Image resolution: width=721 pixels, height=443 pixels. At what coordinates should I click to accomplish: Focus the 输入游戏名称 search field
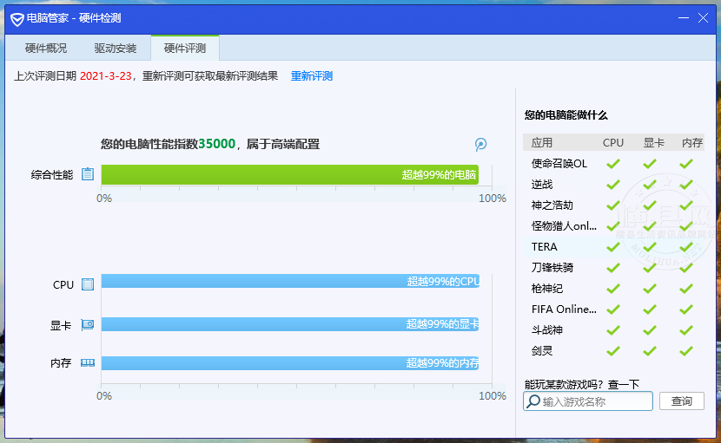pos(587,401)
